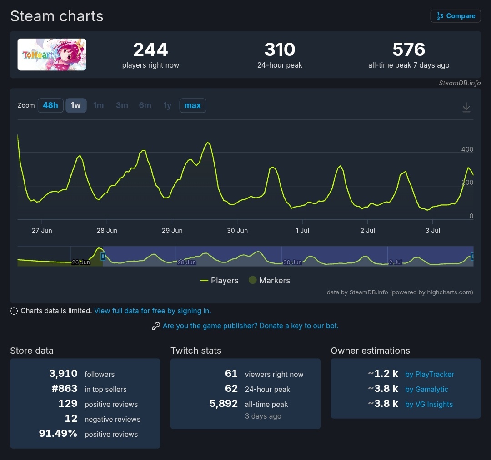This screenshot has height=460, width=491.
Task: Select the 3m zoom option
Action: point(122,105)
